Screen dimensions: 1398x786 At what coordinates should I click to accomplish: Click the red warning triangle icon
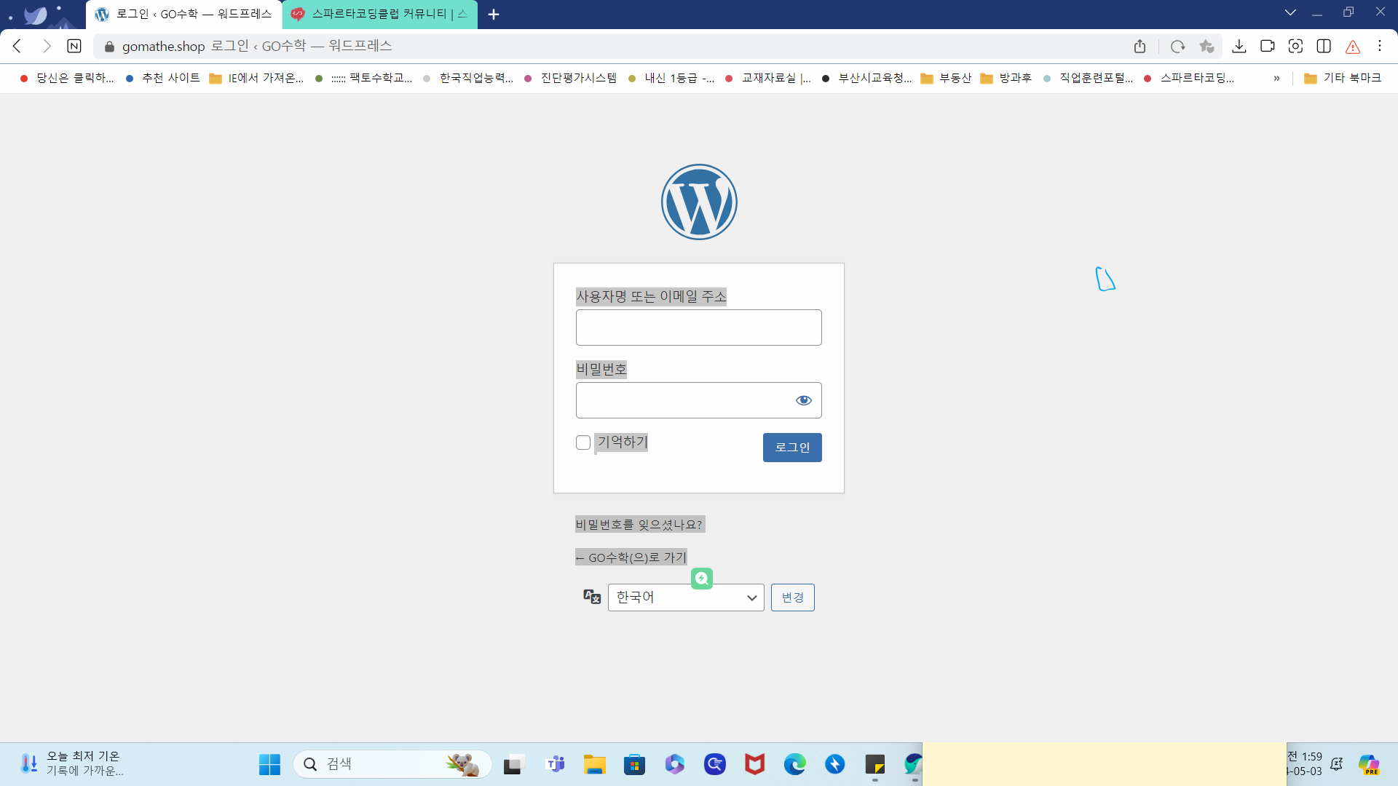coord(1353,47)
